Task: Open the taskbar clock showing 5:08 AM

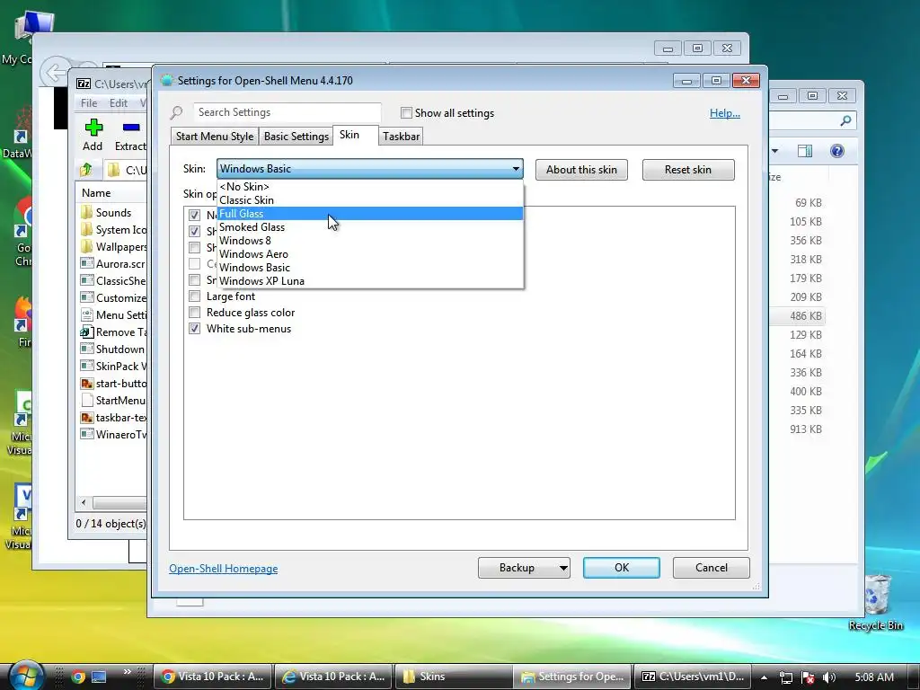Action: point(874,677)
